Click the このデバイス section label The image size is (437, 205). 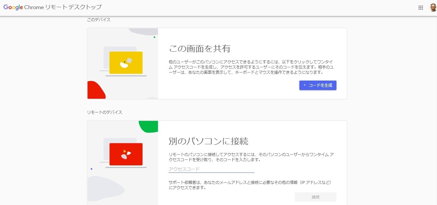pos(99,20)
